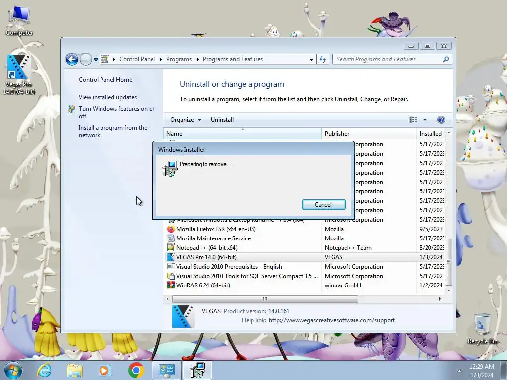Click the VEGAS logo in details pane
507x380 pixels.
(183, 316)
